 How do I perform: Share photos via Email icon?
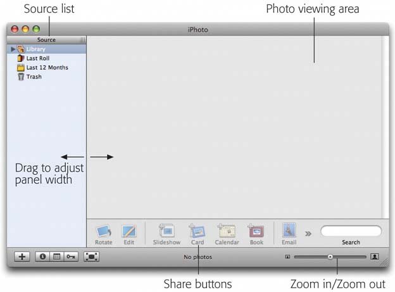(x=289, y=230)
